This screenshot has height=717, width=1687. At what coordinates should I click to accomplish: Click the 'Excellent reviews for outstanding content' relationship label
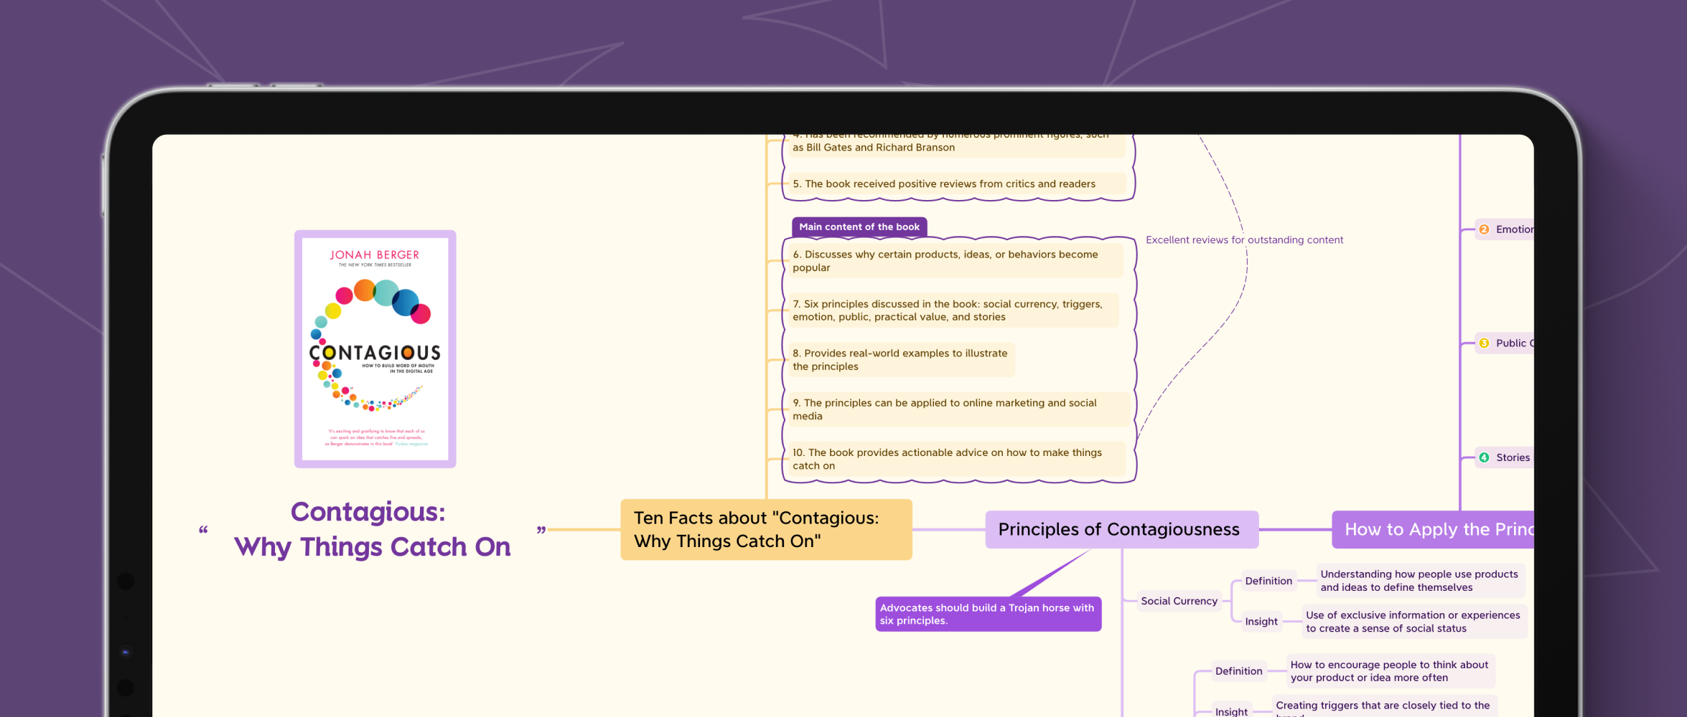pos(1243,240)
